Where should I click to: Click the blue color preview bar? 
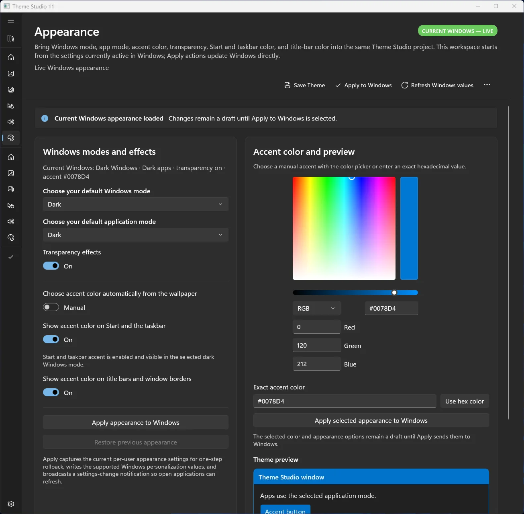tap(409, 228)
